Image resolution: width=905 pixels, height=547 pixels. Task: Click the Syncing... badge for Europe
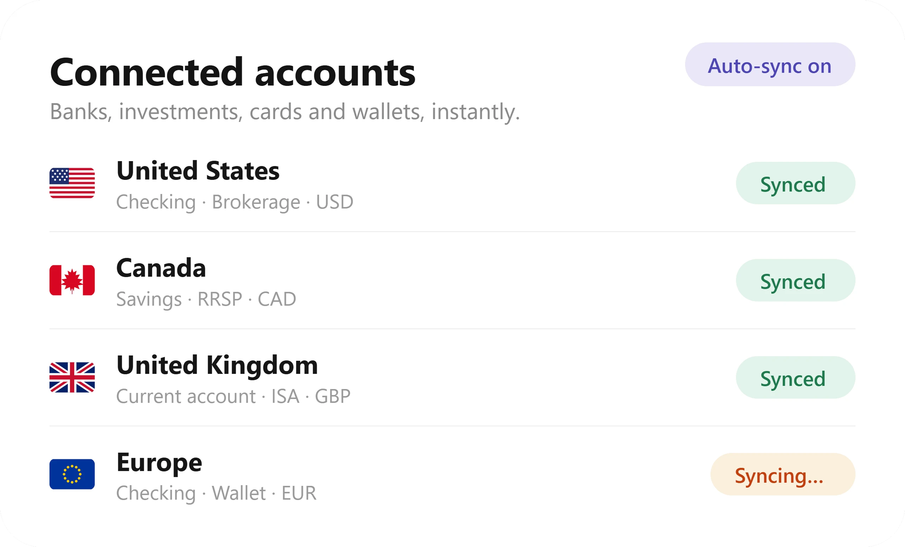[x=783, y=475]
